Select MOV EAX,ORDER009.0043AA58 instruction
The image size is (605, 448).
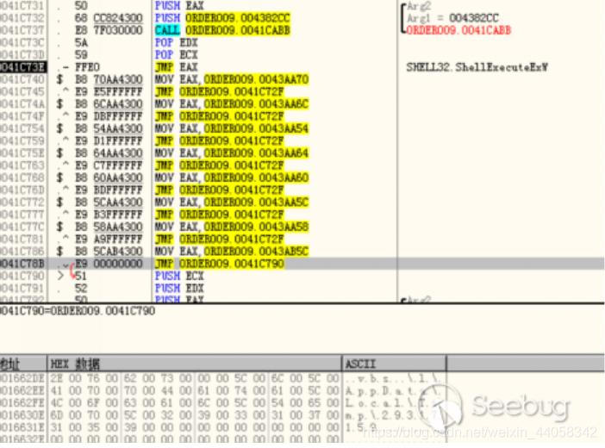(x=232, y=227)
